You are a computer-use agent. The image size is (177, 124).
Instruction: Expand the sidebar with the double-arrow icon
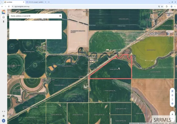(x=4, y=111)
